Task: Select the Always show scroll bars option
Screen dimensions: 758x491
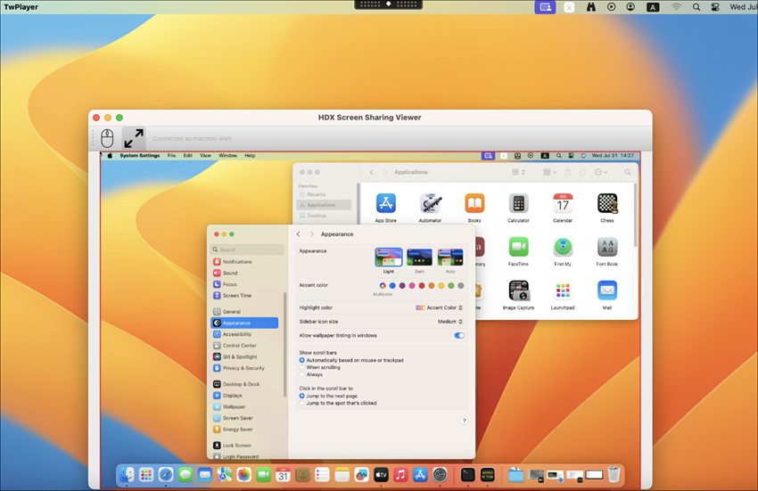Action: click(302, 374)
